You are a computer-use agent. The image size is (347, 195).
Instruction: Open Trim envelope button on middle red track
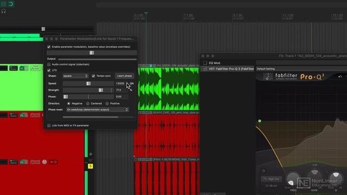click(35, 115)
